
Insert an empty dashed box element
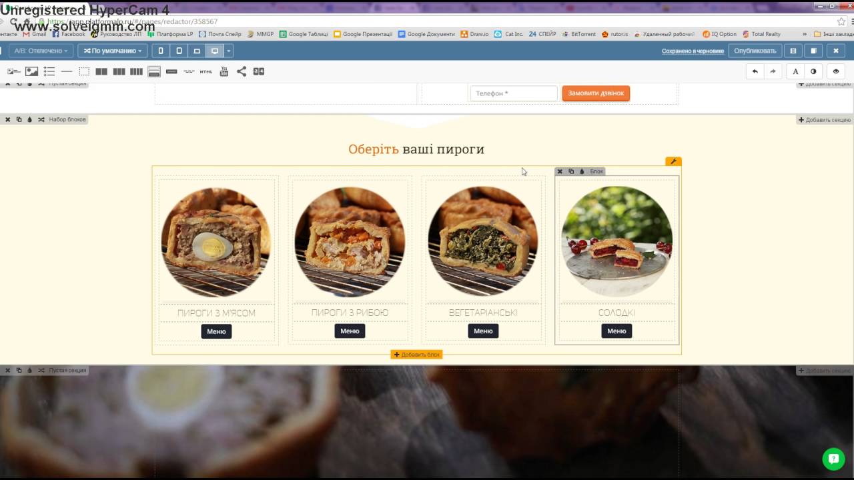pyautogui.click(x=84, y=71)
